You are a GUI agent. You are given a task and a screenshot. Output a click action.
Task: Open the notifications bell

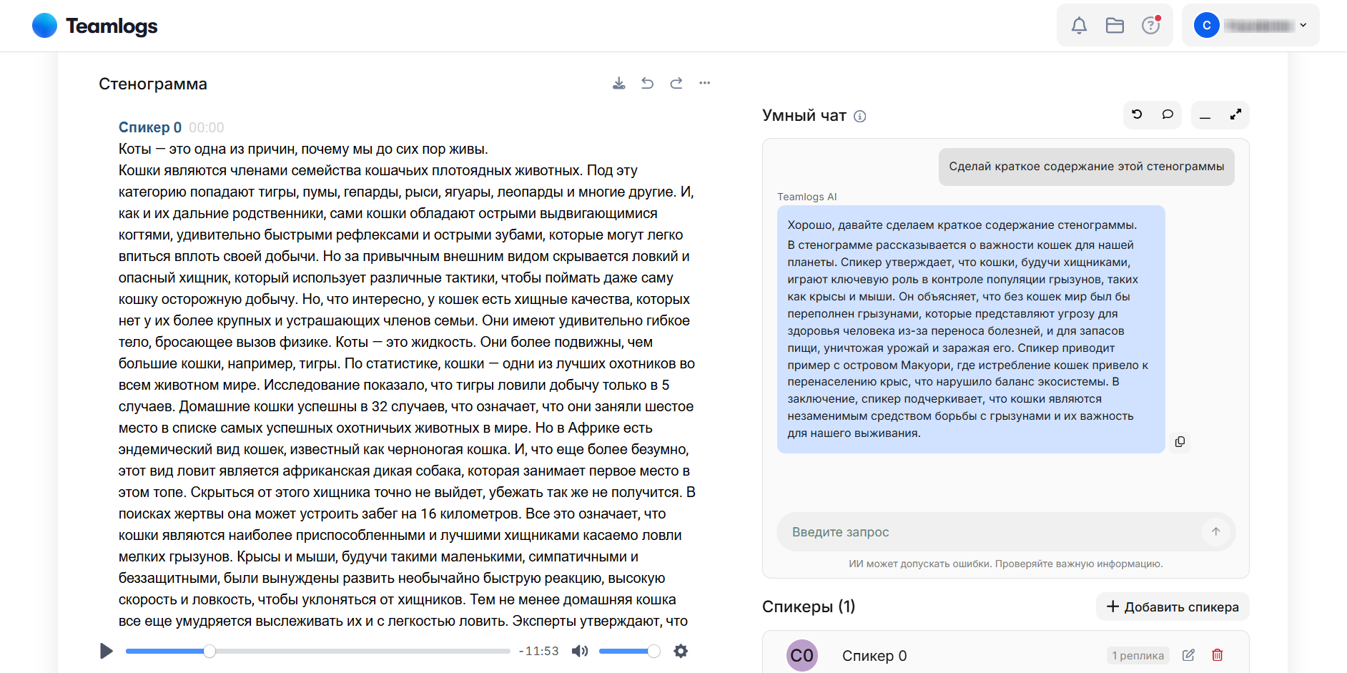click(x=1079, y=26)
